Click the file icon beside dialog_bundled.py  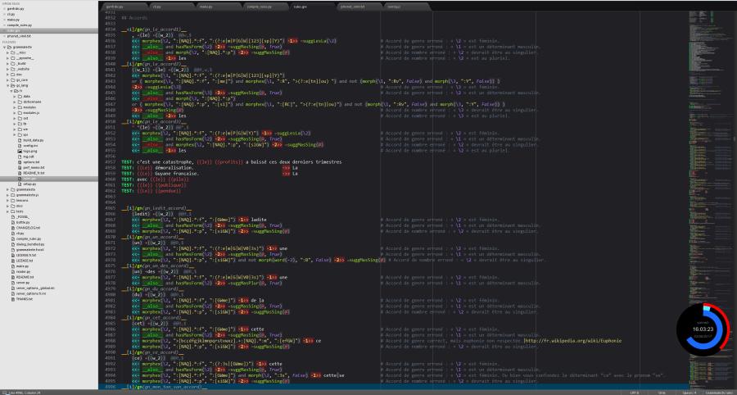13,244
